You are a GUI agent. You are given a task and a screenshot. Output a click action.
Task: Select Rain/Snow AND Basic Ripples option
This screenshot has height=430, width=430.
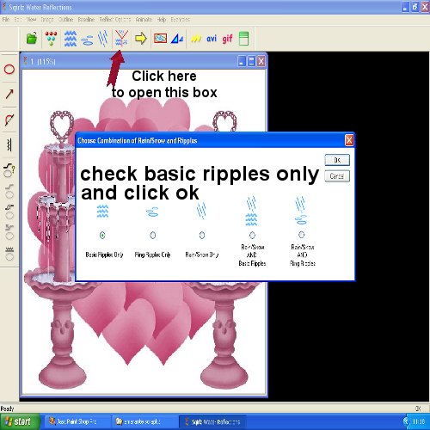point(252,236)
